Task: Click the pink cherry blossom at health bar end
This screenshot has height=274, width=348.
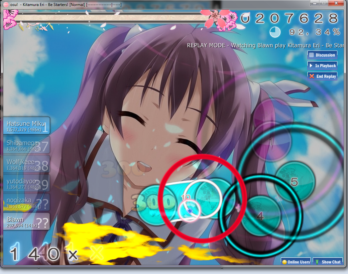Action: tap(215, 18)
